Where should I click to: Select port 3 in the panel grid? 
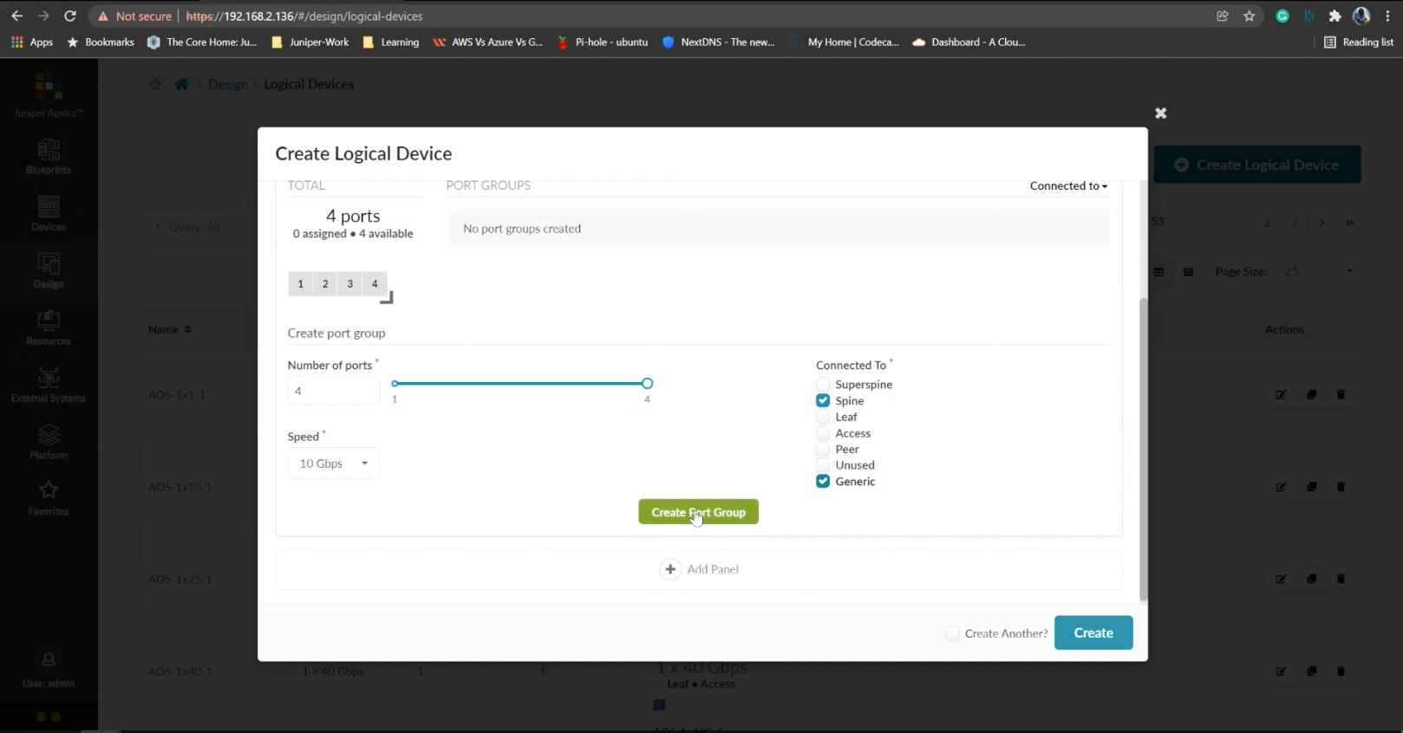click(x=350, y=283)
